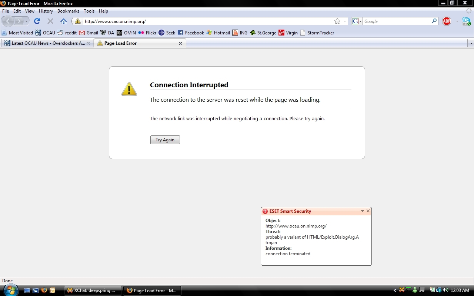Click the Try Again button
Image resolution: width=474 pixels, height=296 pixels.
[x=165, y=140]
